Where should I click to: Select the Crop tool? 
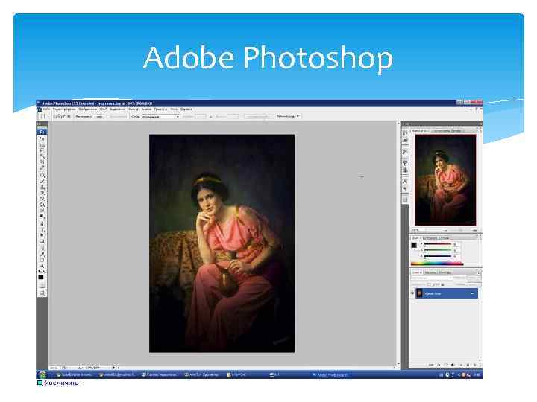(42, 162)
